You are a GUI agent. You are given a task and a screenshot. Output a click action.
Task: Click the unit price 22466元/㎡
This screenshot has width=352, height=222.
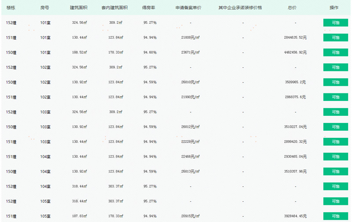coord(191,157)
